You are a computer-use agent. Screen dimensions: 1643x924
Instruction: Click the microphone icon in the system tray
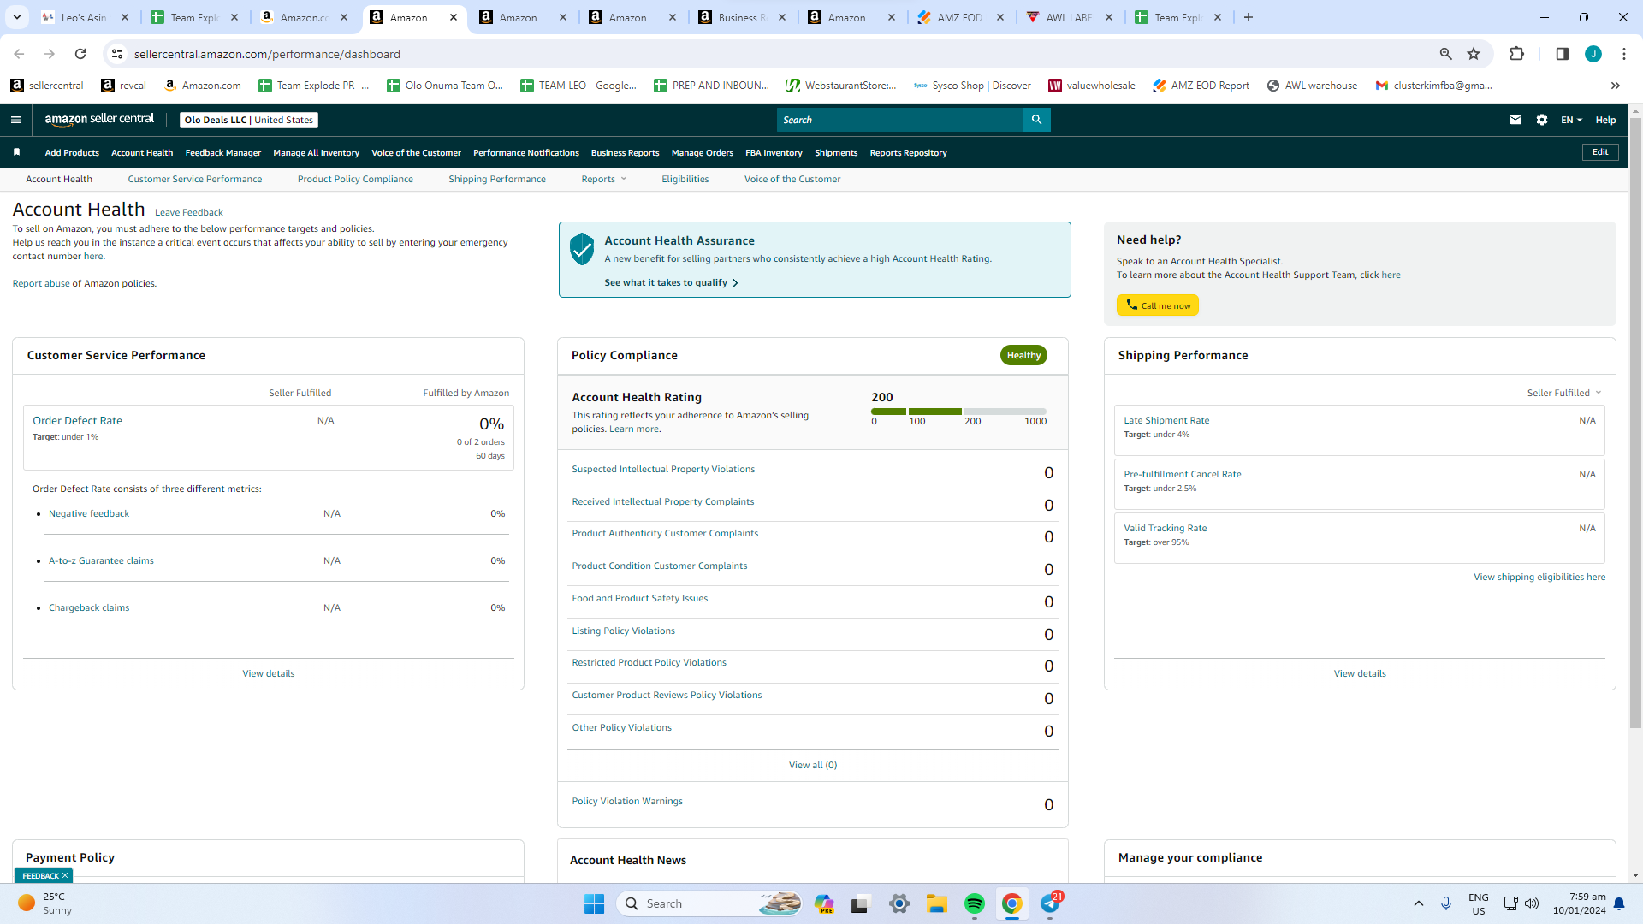click(1446, 903)
